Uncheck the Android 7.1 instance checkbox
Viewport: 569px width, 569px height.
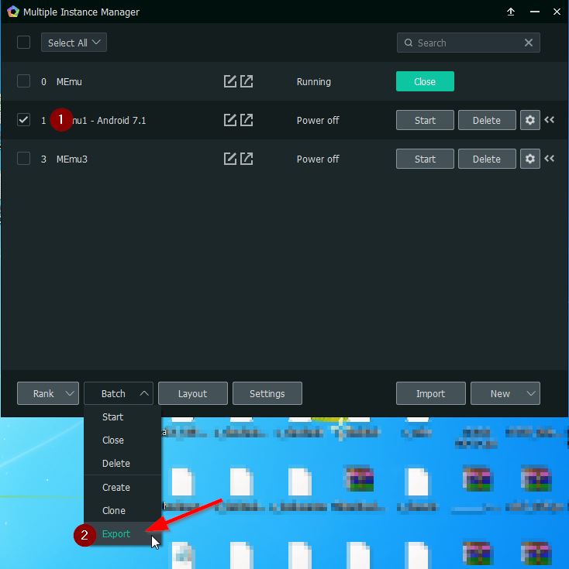tap(23, 120)
